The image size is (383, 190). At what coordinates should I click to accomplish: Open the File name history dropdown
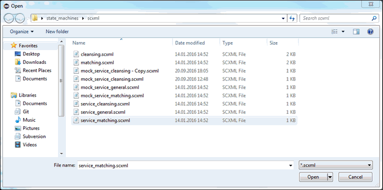[291, 165]
